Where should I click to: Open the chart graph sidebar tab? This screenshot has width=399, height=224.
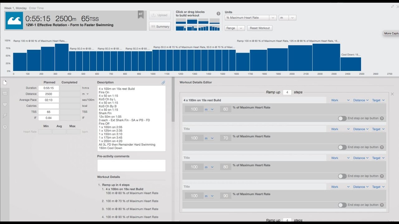click(5, 93)
